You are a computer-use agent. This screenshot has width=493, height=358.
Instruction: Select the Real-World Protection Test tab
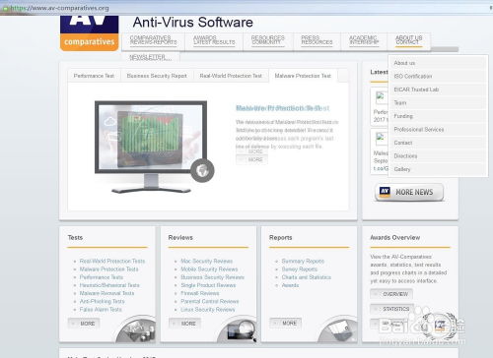(231, 76)
